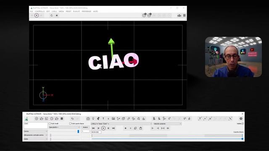Click the undo arrow icon
The height and width of the screenshot is (151, 269).
point(72,119)
